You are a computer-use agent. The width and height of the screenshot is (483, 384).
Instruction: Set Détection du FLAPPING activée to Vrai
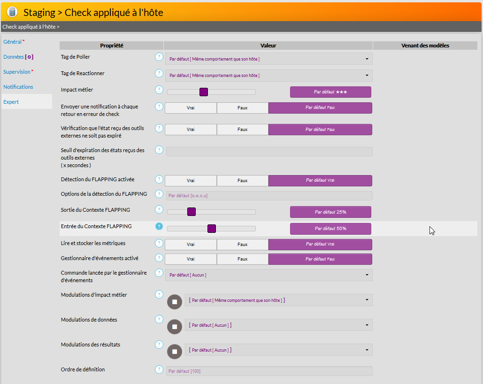191,181
